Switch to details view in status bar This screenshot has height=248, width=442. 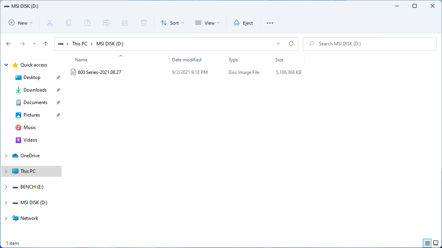(428, 243)
